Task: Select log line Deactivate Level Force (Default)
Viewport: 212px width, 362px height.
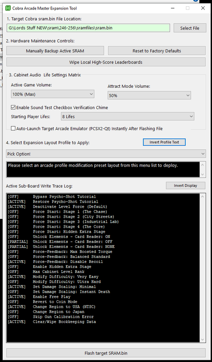Action: (x=57, y=207)
